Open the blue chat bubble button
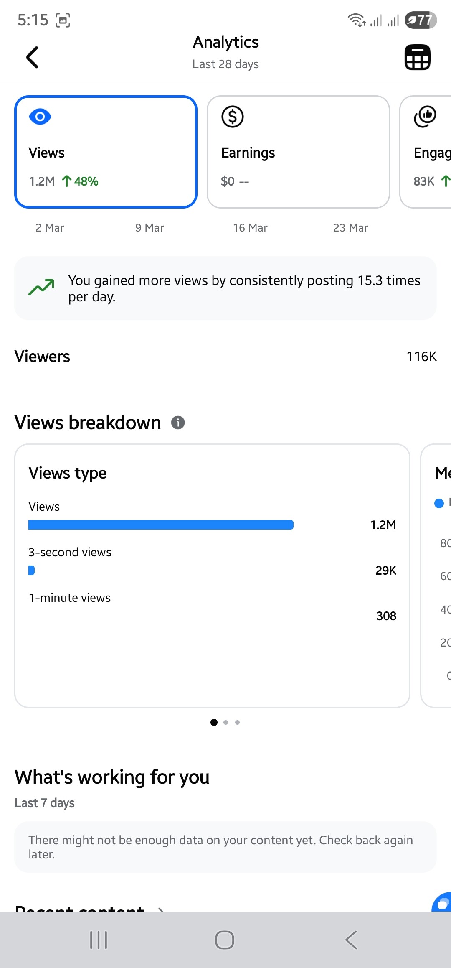 (x=442, y=903)
